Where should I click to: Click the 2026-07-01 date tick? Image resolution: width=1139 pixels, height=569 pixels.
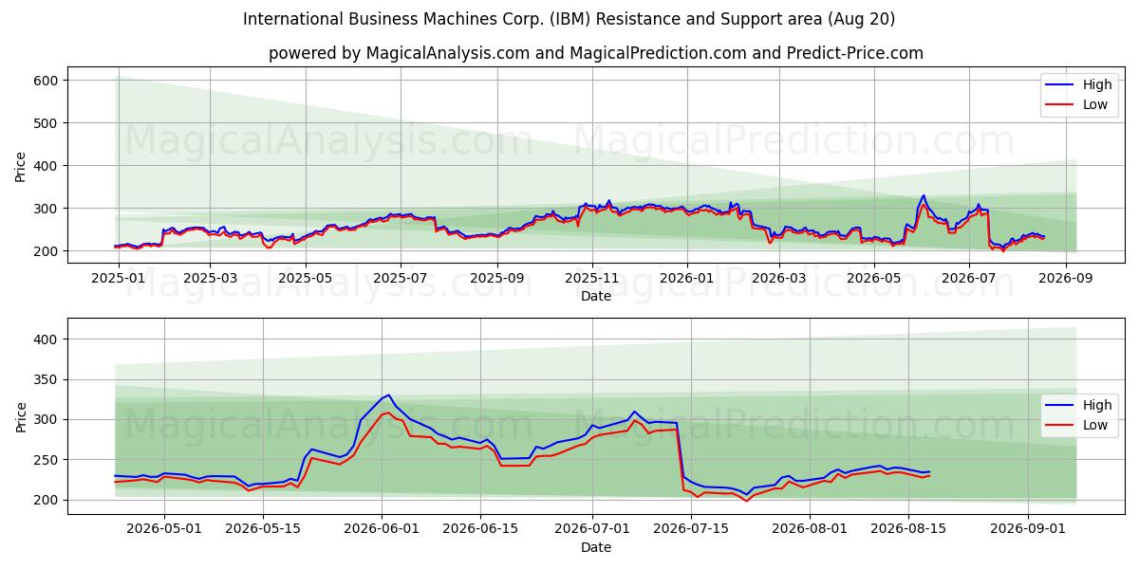point(594,528)
